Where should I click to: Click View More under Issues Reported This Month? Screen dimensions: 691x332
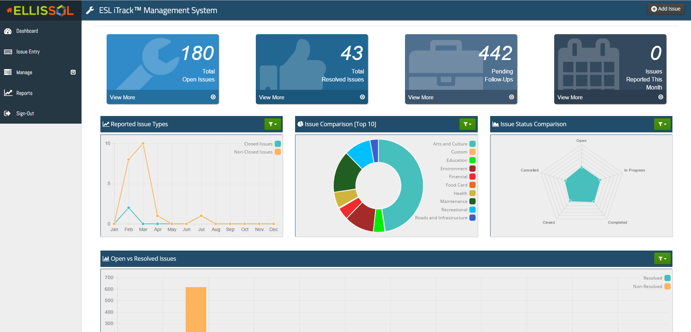[570, 97]
